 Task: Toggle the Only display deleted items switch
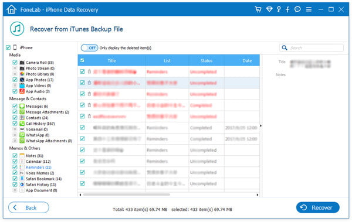coord(89,48)
